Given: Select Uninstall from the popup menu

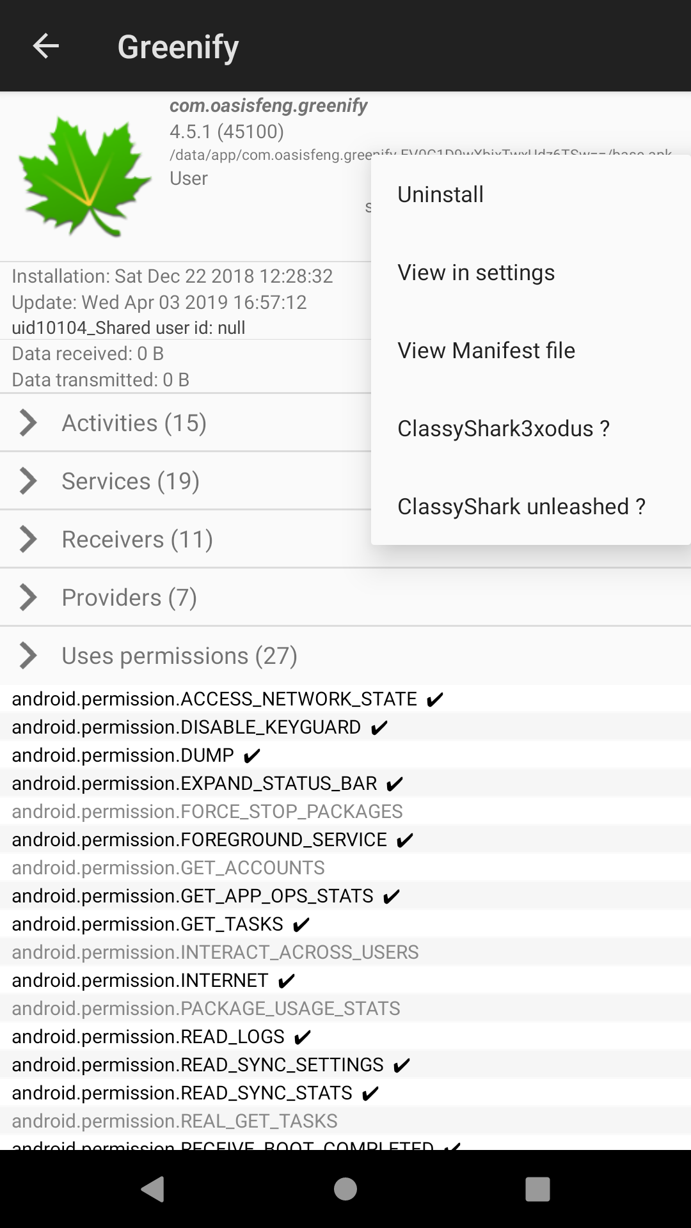Looking at the screenshot, I should (440, 194).
